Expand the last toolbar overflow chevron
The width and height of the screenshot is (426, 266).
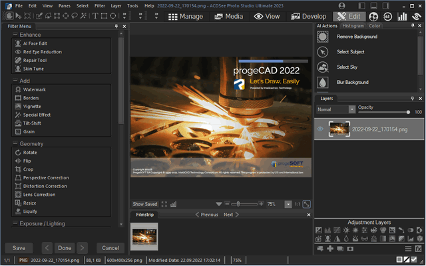[156, 16]
